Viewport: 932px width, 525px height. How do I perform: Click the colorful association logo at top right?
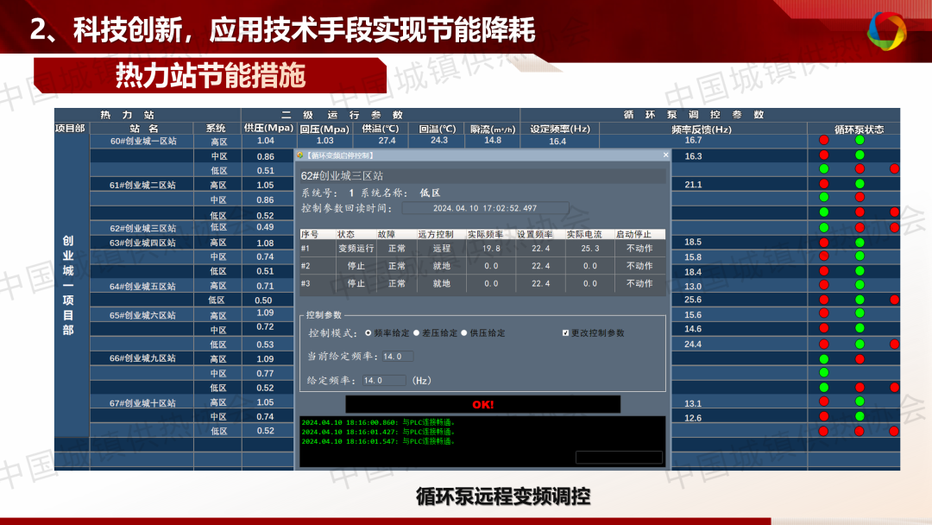(x=886, y=32)
